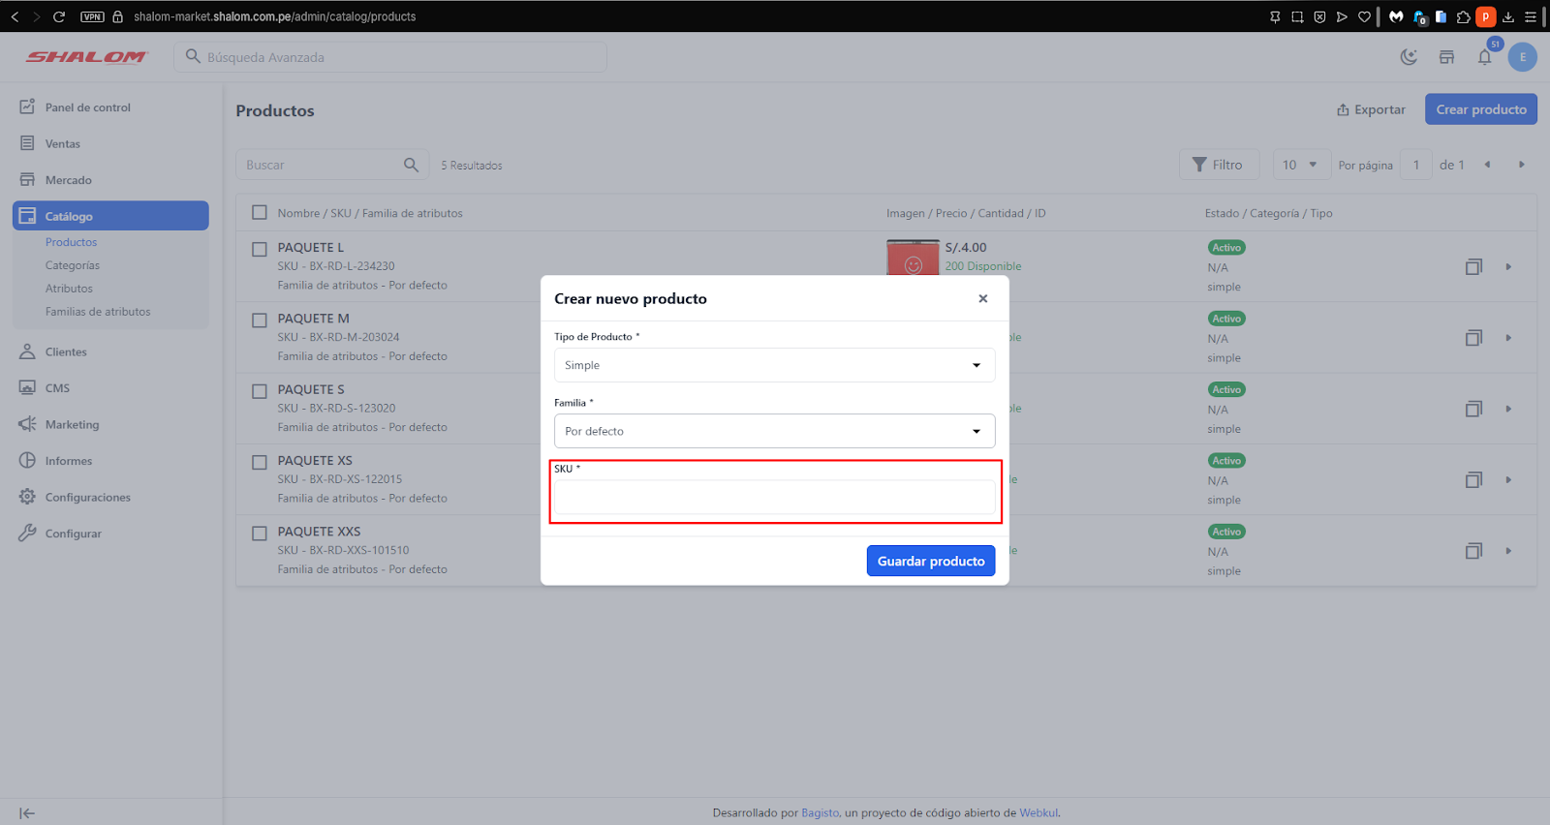Expand the Familia dropdown
Image resolution: width=1550 pixels, height=825 pixels.
(x=774, y=431)
